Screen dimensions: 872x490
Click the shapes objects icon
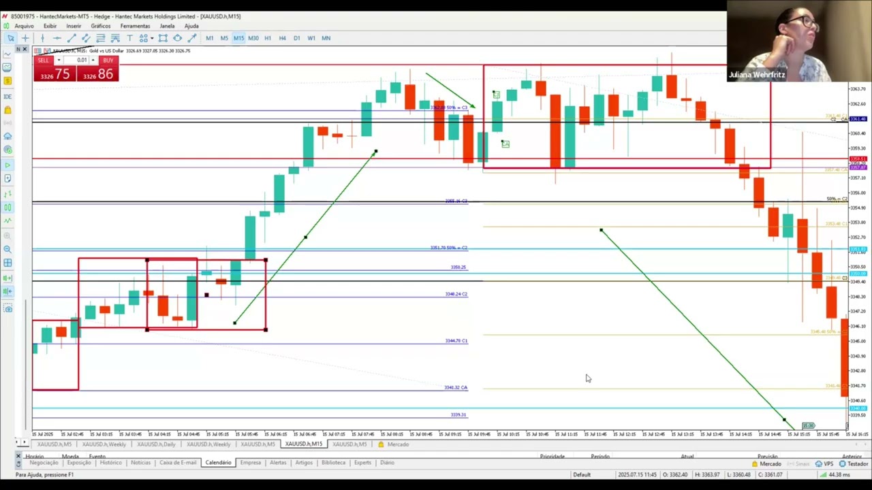coord(144,38)
